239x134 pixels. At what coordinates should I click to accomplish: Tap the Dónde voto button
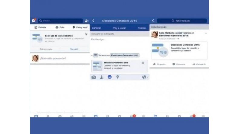click(x=46, y=49)
